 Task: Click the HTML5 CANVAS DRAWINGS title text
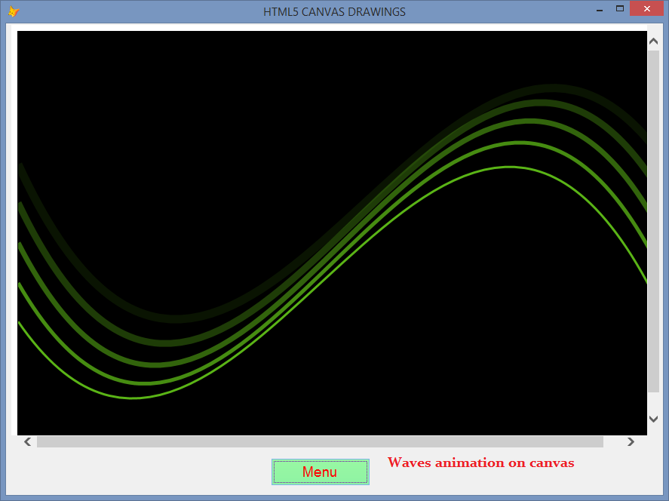(334, 11)
